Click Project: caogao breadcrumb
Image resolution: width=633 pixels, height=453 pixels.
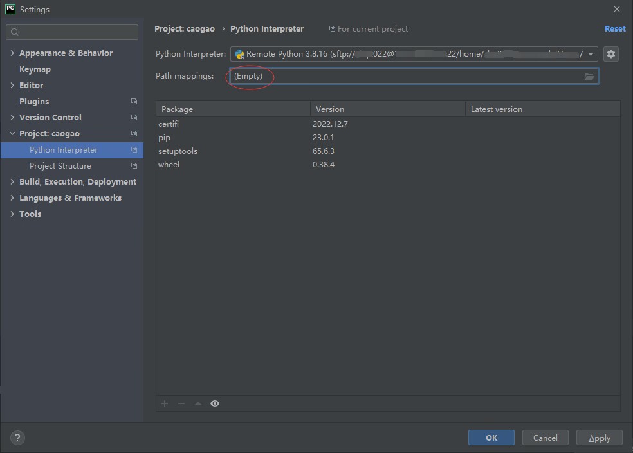point(185,29)
